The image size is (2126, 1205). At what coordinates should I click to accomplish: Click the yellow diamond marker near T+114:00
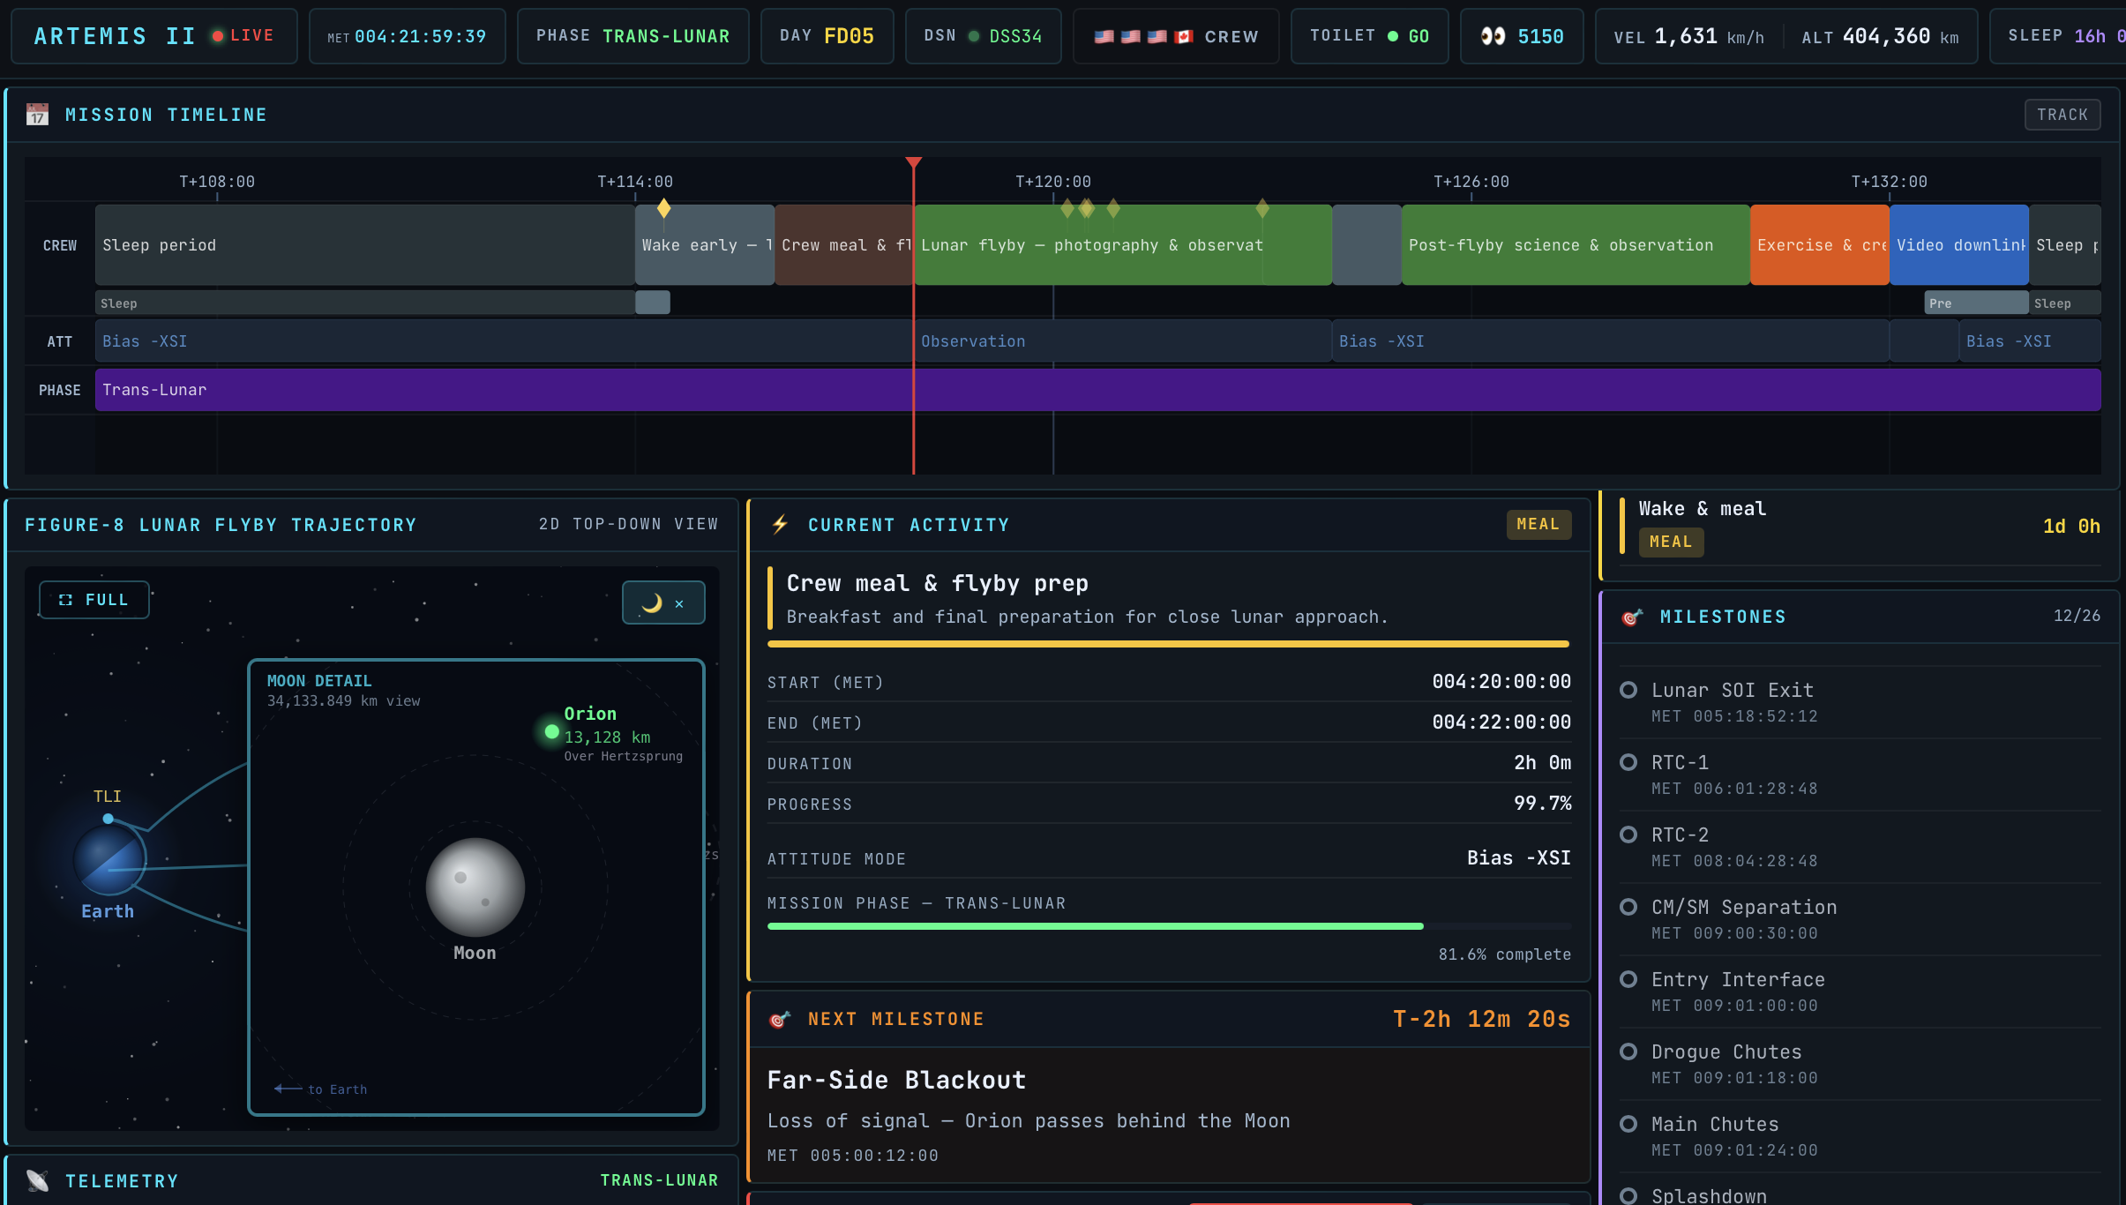663,208
